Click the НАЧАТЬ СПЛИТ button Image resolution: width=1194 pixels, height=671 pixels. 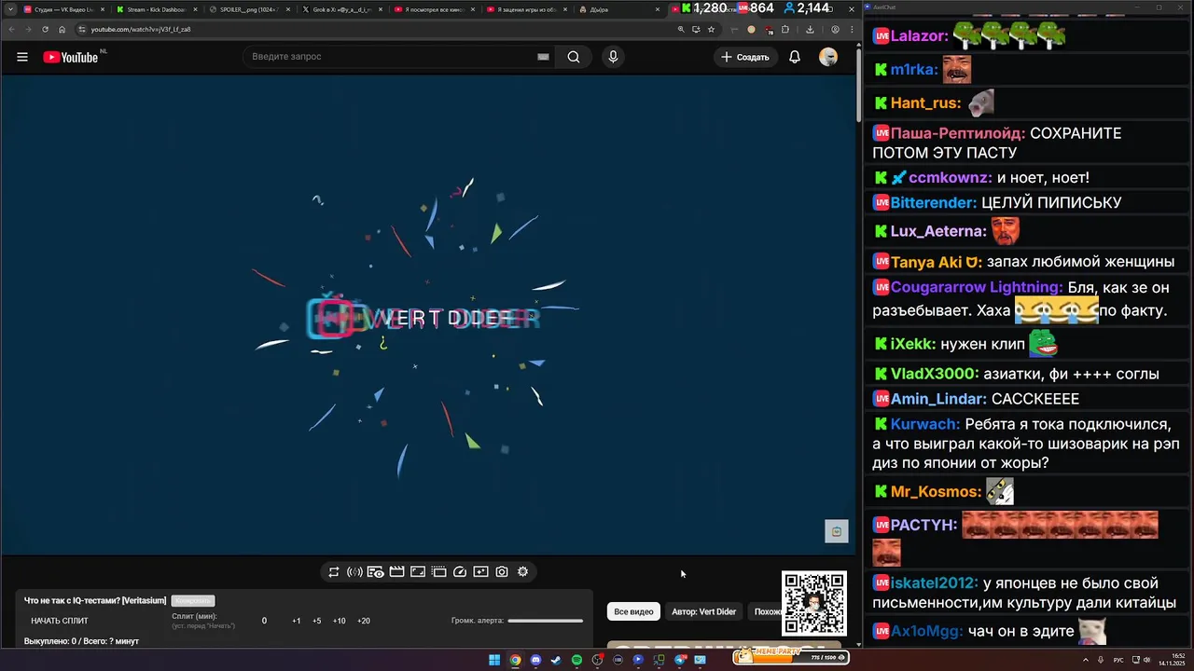[x=60, y=621]
